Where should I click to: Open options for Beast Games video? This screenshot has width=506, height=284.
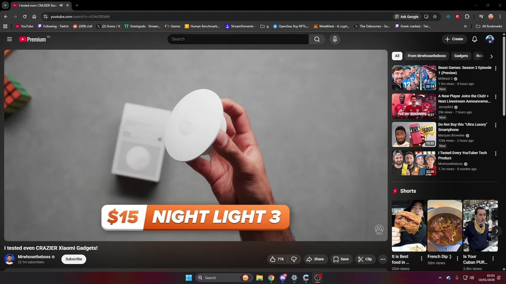click(x=496, y=68)
